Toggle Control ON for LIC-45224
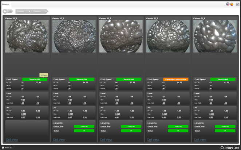This screenshot has width=241, height=150. (178, 126)
